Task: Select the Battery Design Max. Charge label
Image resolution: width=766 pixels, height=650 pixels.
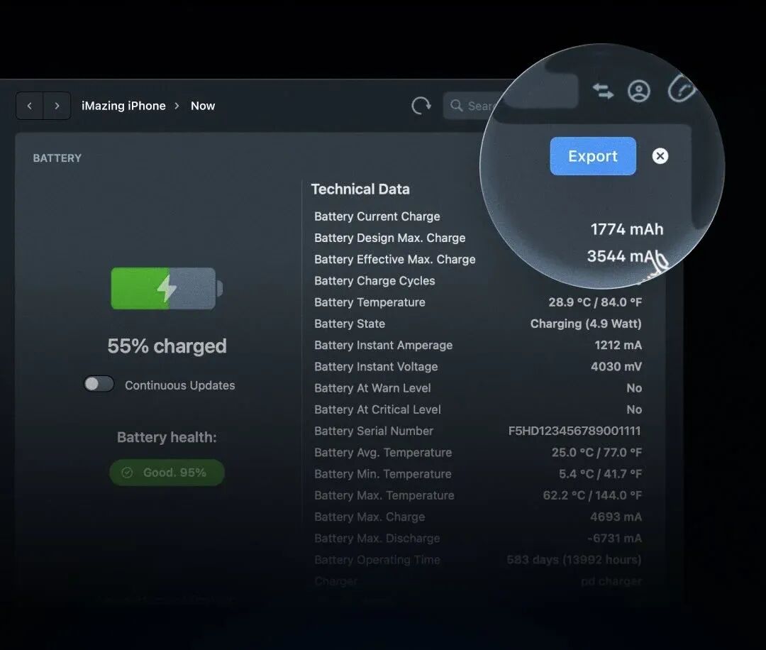Action: (x=390, y=238)
